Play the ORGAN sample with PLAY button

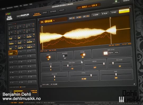(x=105, y=14)
